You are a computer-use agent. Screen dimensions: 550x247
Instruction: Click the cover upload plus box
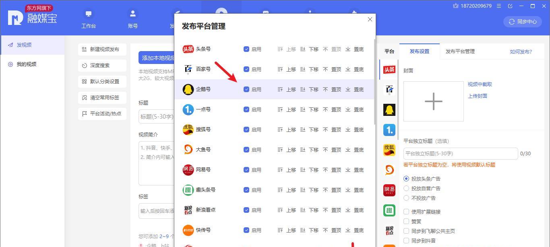coord(434,101)
